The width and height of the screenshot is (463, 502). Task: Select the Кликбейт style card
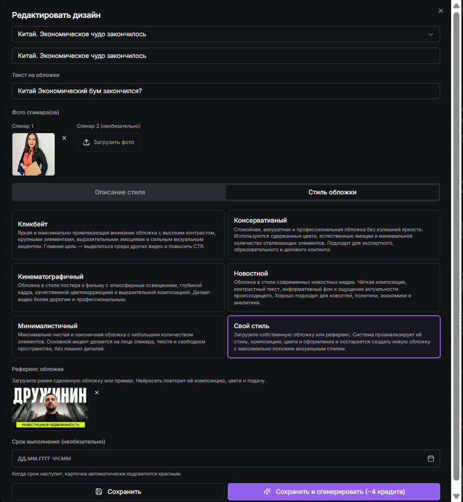pos(118,235)
